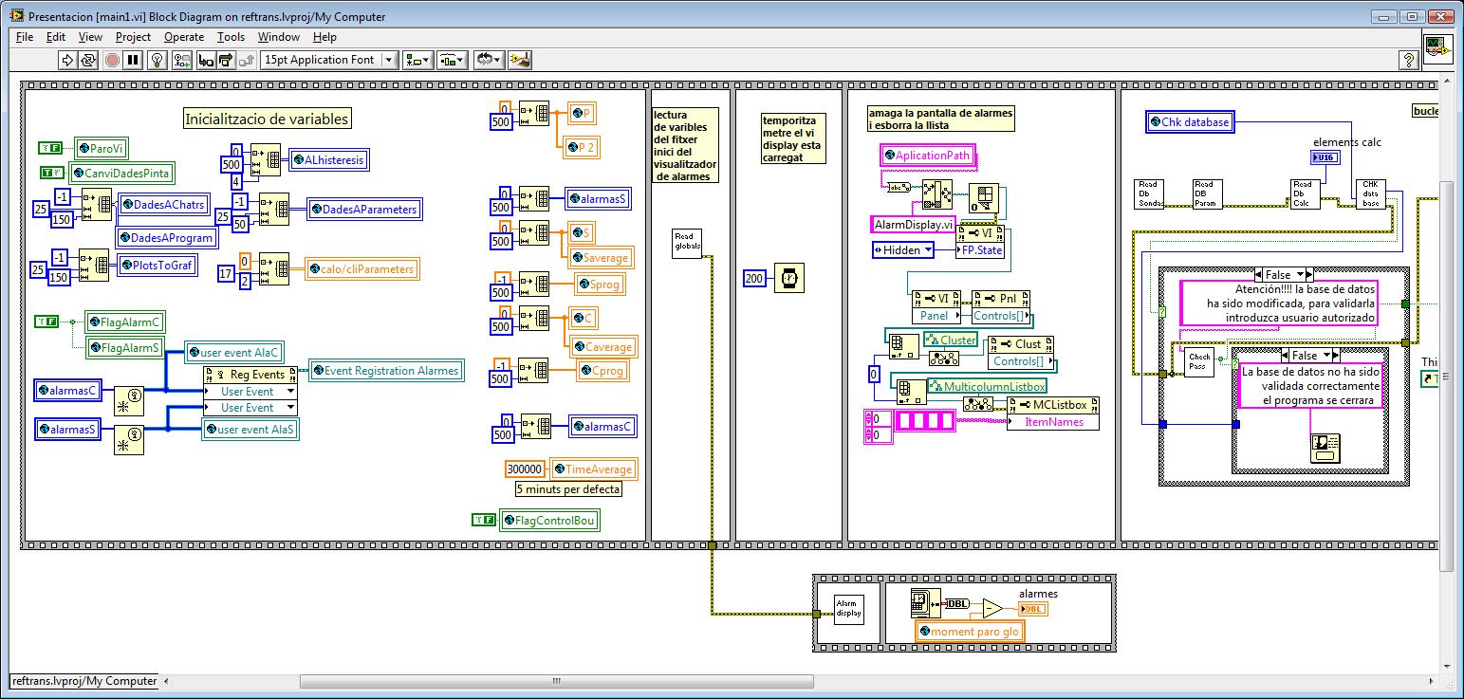Click the Run arrow button
The width and height of the screenshot is (1464, 699).
(67, 60)
